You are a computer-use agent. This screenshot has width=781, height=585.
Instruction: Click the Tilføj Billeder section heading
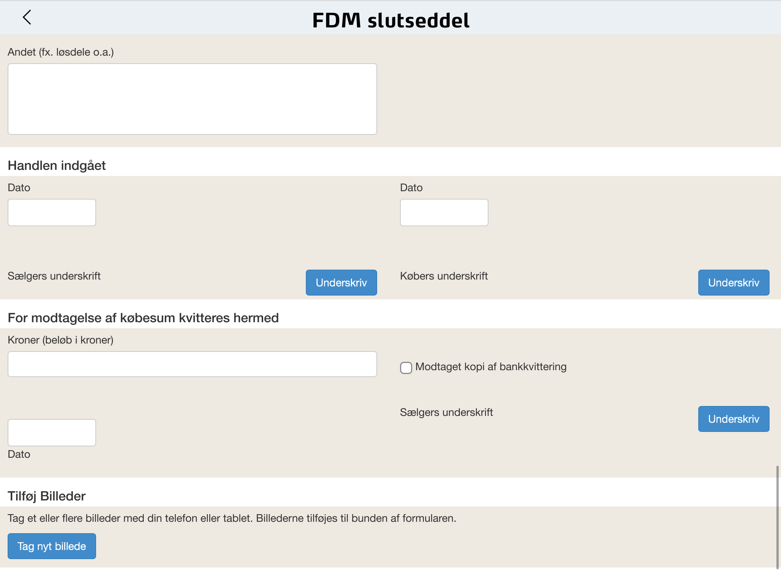pos(47,496)
